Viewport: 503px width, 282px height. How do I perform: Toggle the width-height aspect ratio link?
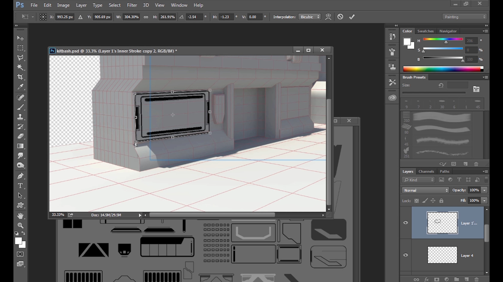pyautogui.click(x=146, y=17)
